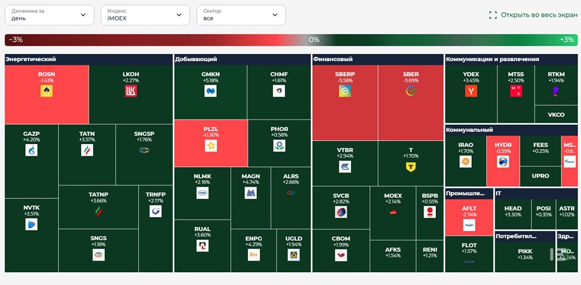Click the Lukoil LKOH logo icon

(131, 91)
